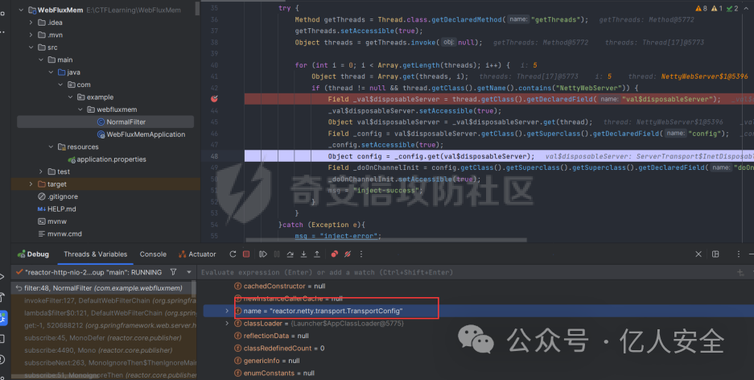Click the editor horizontal scrollbar
The image size is (754, 380).
(385, 240)
